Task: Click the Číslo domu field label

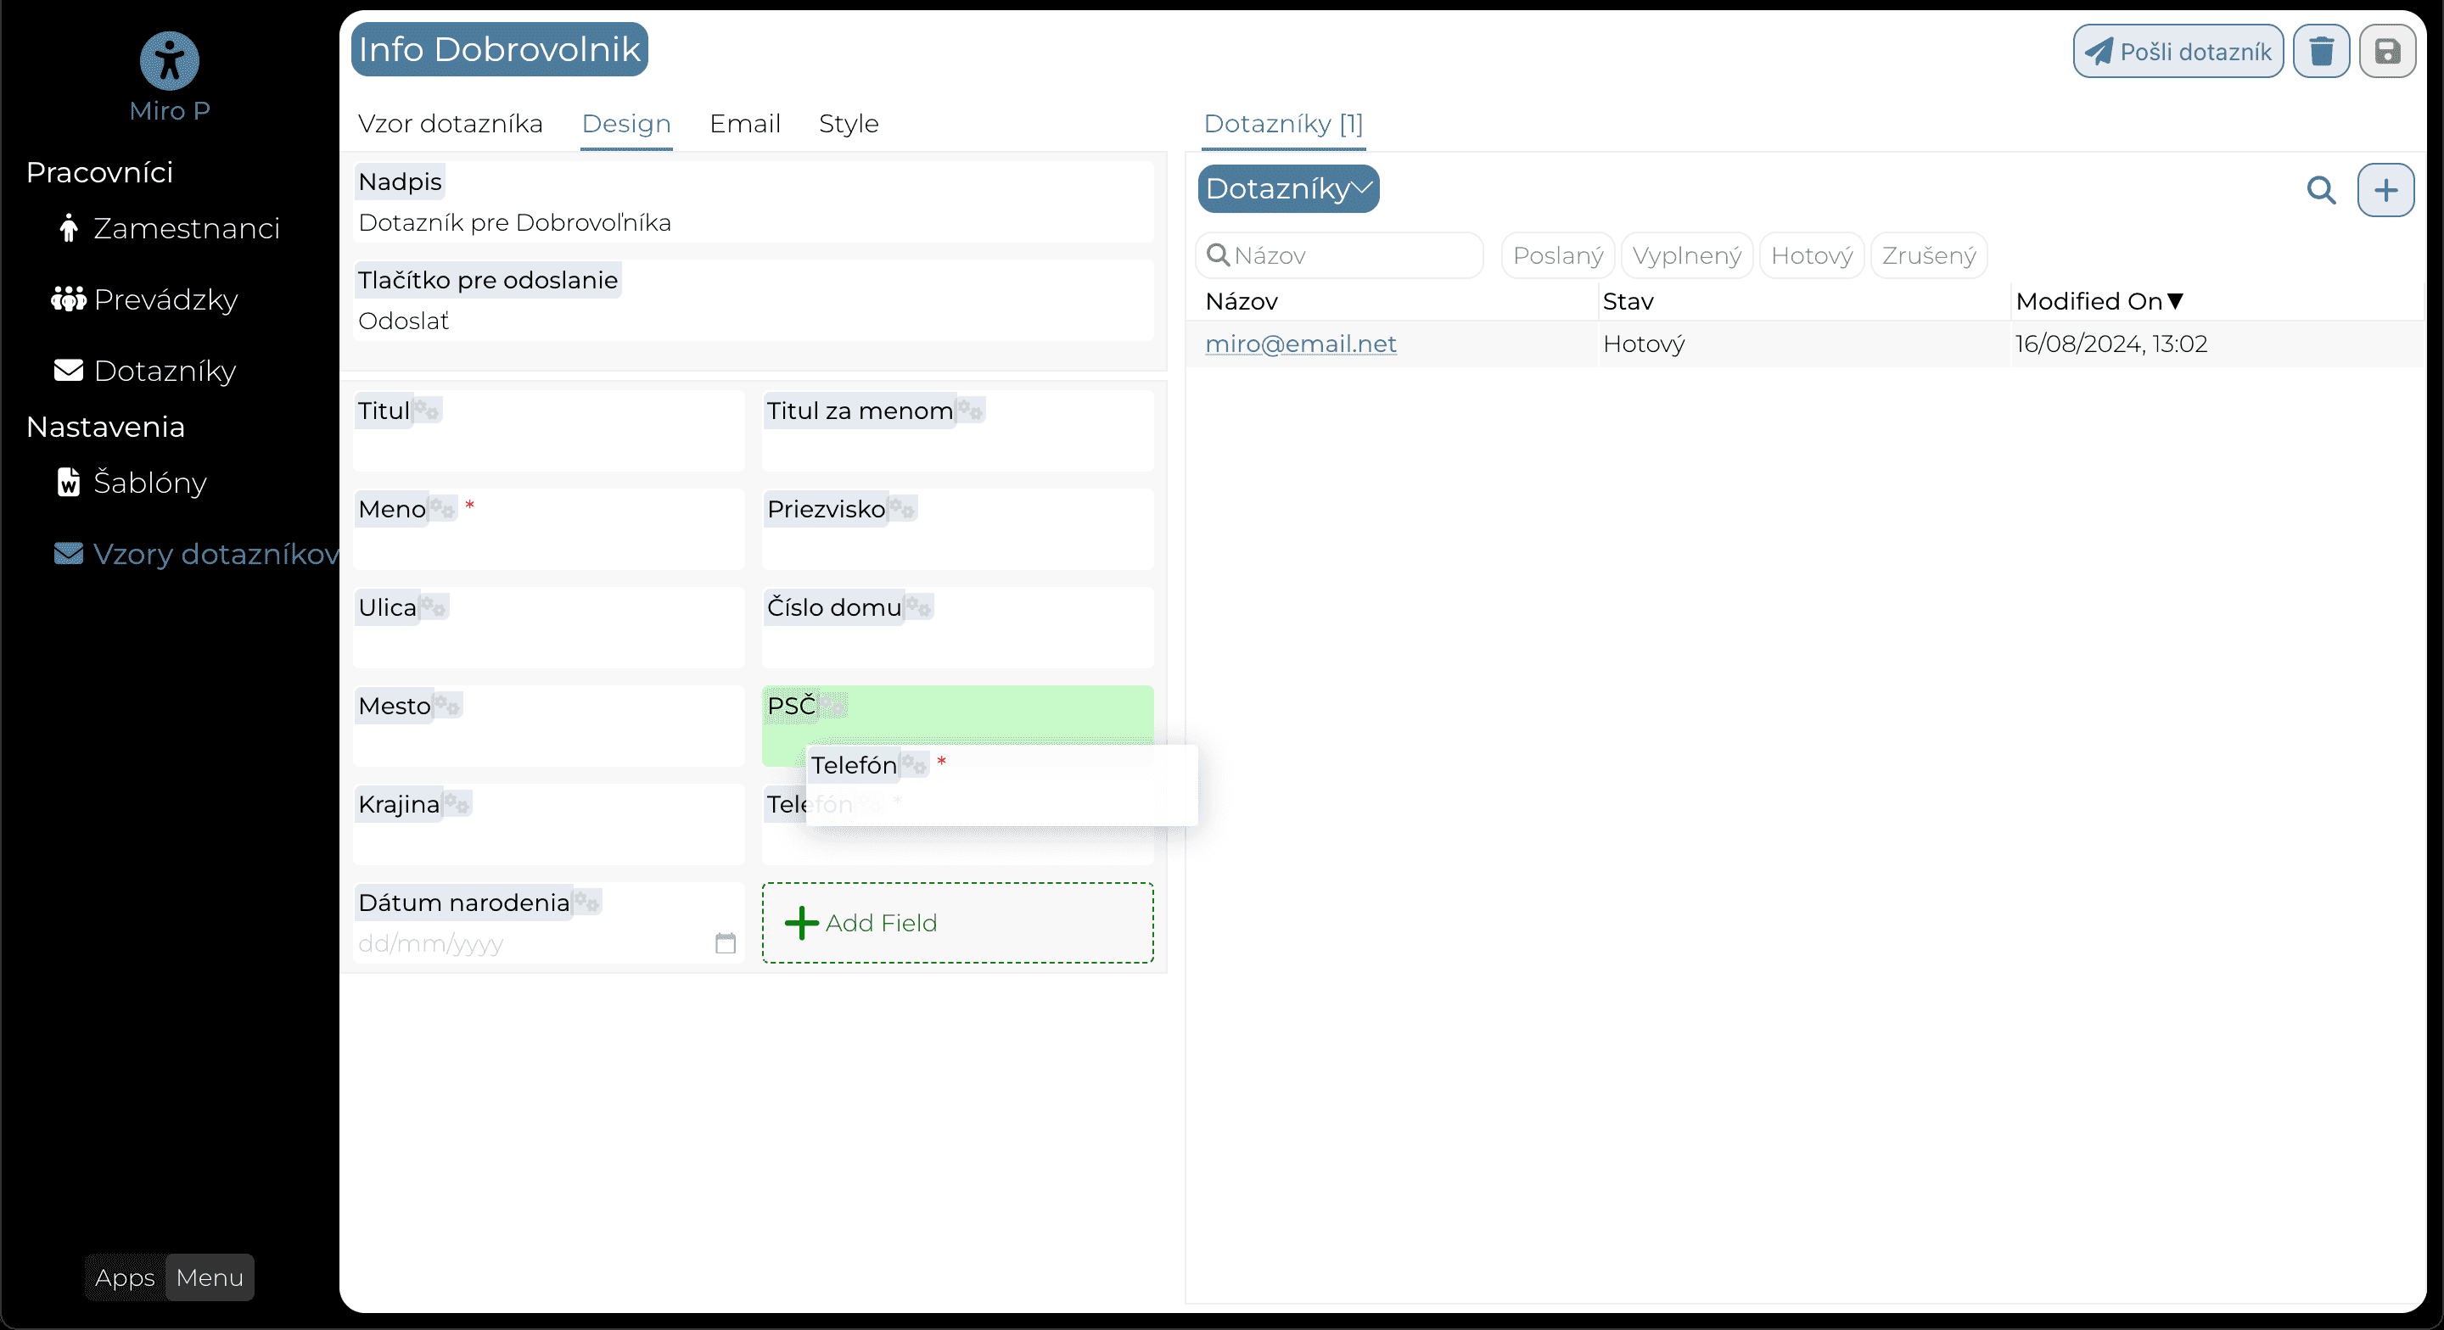Action: [x=834, y=608]
